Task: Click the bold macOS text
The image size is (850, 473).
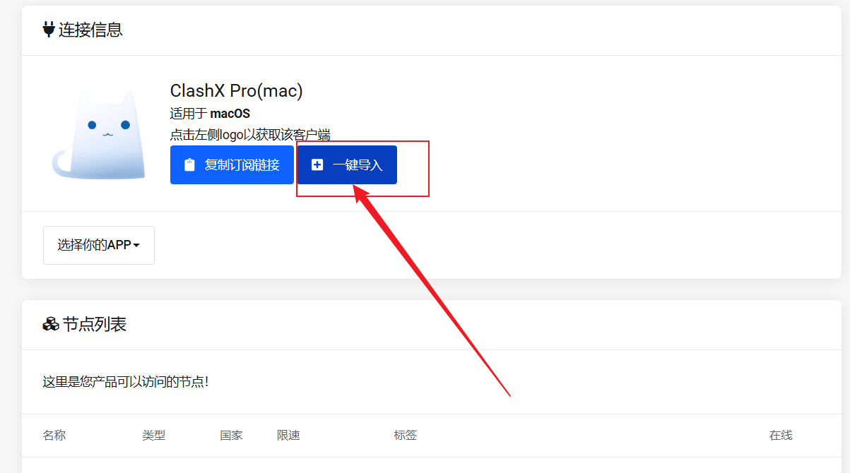Action: coord(230,114)
